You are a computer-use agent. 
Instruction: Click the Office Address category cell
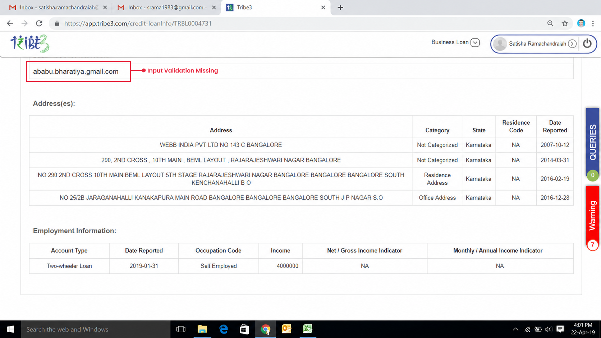(437, 198)
